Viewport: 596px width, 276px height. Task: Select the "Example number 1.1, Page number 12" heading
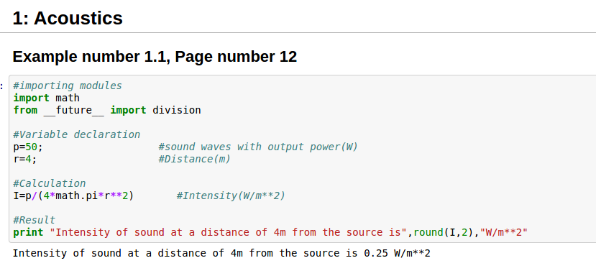click(155, 57)
